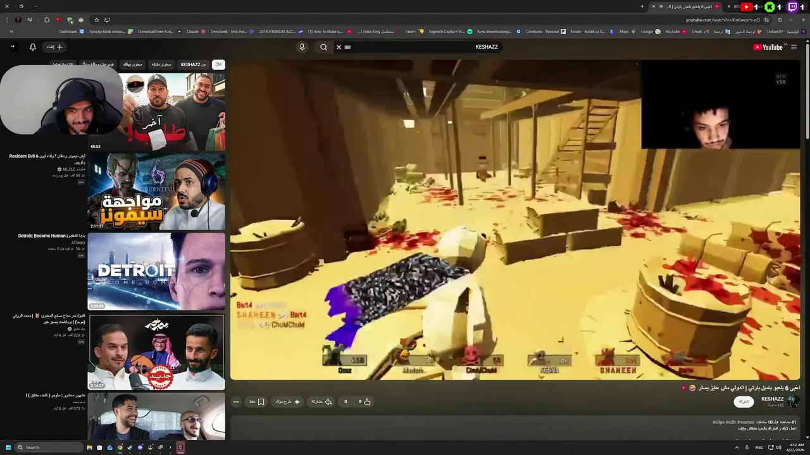Open the Dashboard bookmark
Viewport: 810px width, 455px height.
pos(72,31)
